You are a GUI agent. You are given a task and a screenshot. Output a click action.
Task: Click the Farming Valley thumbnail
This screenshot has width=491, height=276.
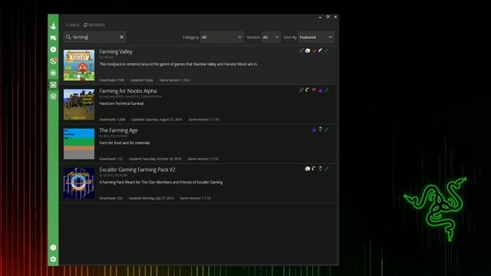[79, 65]
